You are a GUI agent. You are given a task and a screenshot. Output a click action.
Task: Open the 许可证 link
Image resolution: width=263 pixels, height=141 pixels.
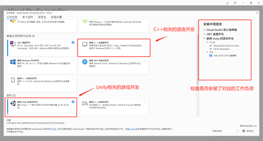(x=53, y=129)
